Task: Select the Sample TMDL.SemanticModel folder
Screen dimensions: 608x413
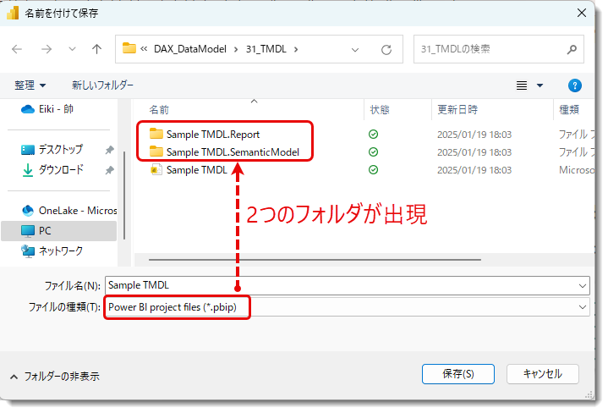Action: (233, 152)
